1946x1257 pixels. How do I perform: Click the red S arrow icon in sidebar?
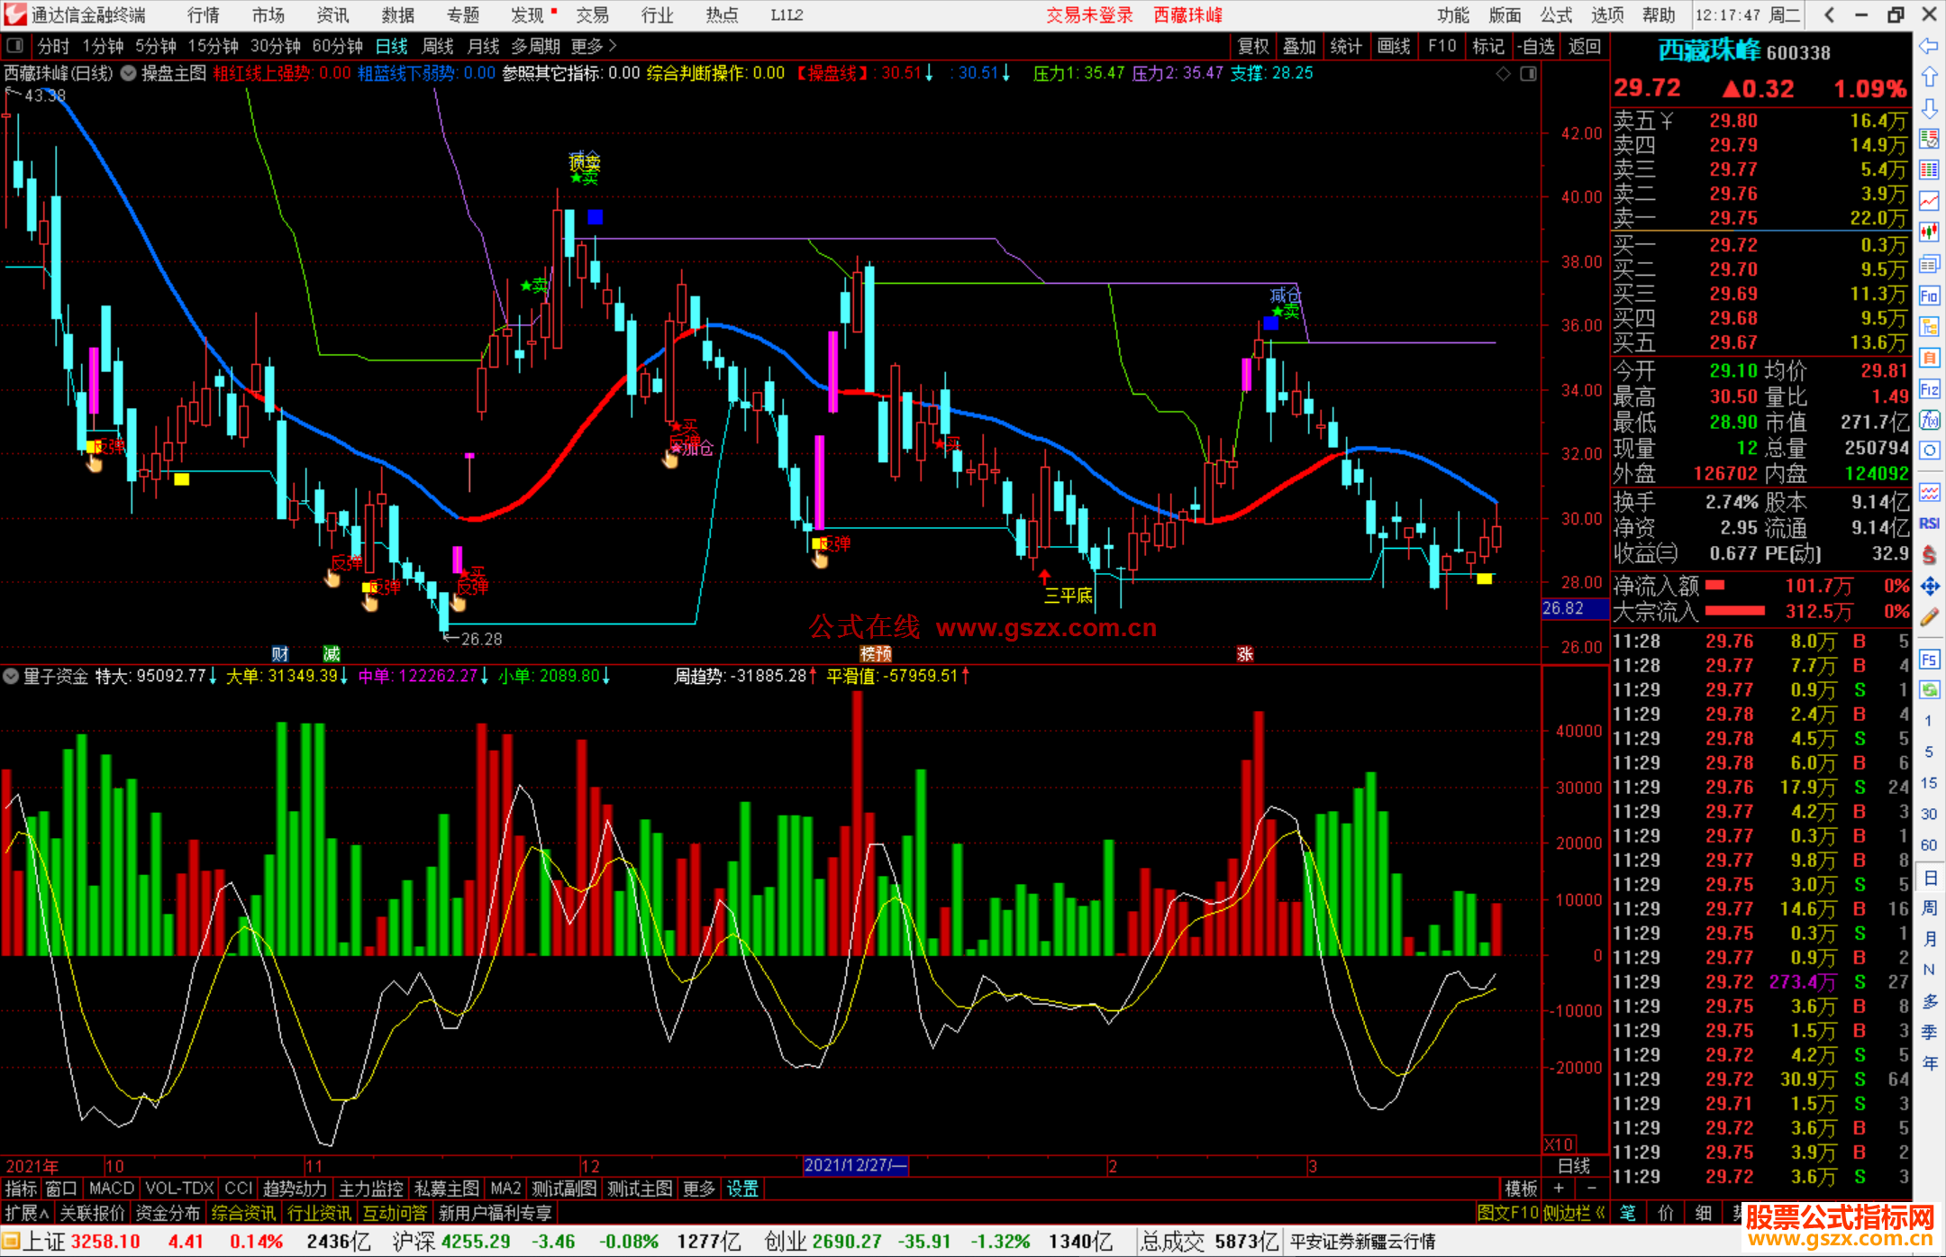click(x=1929, y=555)
